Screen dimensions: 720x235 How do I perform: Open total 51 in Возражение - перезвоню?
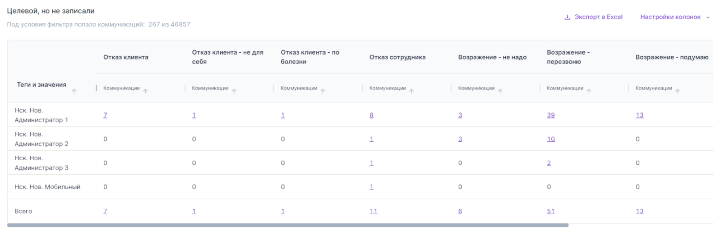tap(551, 211)
